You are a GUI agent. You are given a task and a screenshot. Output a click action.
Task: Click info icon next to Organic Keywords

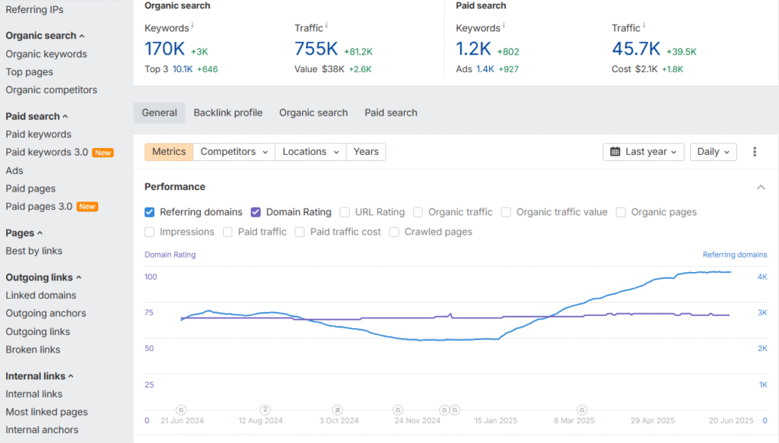point(192,26)
